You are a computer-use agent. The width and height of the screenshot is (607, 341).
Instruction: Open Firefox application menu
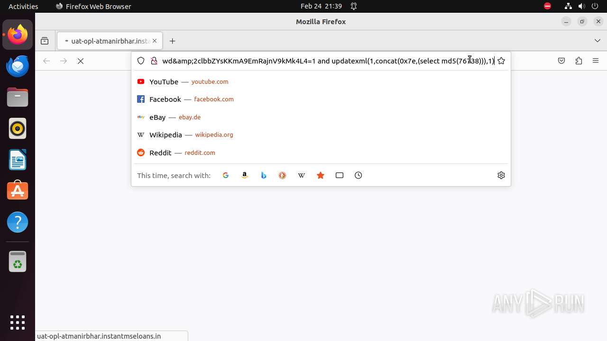[596, 61]
